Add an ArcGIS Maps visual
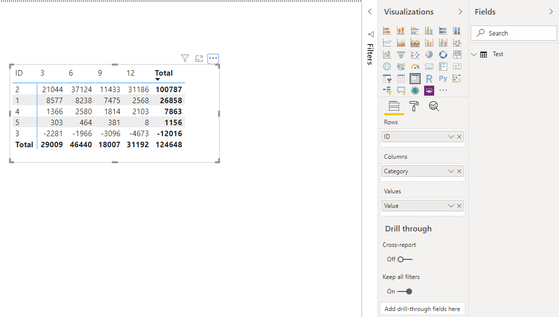 pos(415,91)
